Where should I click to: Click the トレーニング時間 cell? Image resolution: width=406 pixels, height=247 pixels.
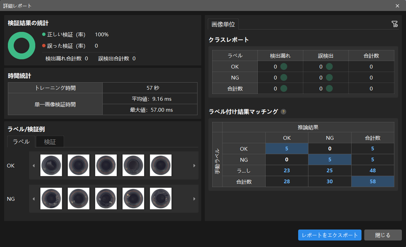(55, 88)
